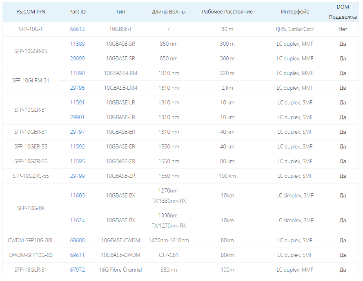Click the 11589 part ID link

tap(77, 44)
